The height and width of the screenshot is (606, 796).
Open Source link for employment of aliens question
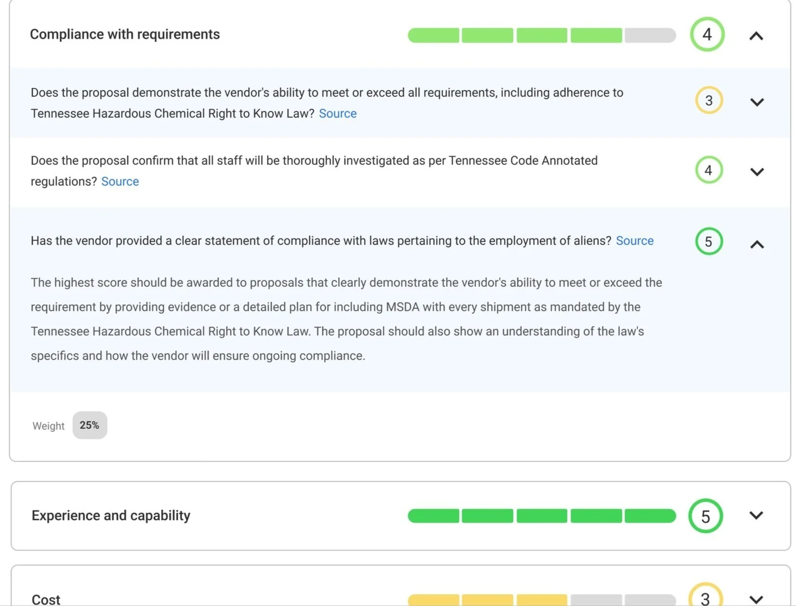click(635, 241)
